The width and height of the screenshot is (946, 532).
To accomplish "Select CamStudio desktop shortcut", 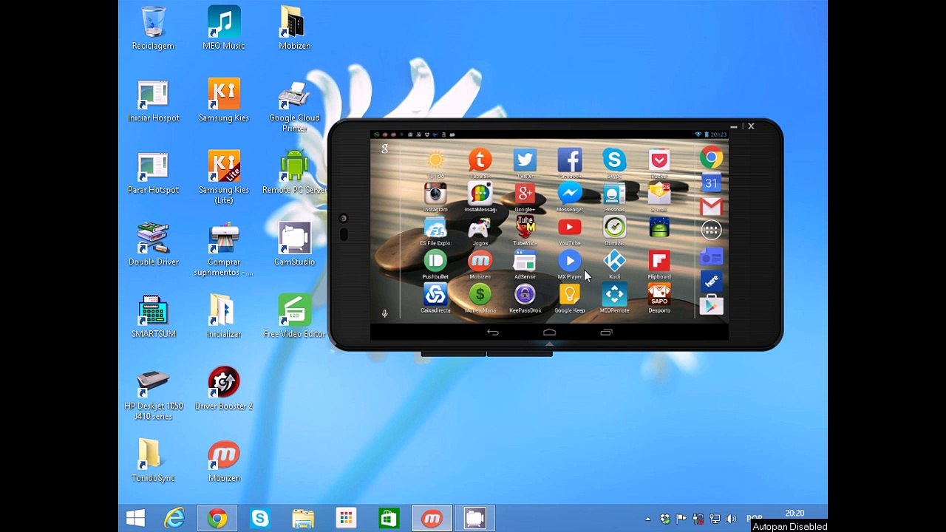I will click(294, 244).
